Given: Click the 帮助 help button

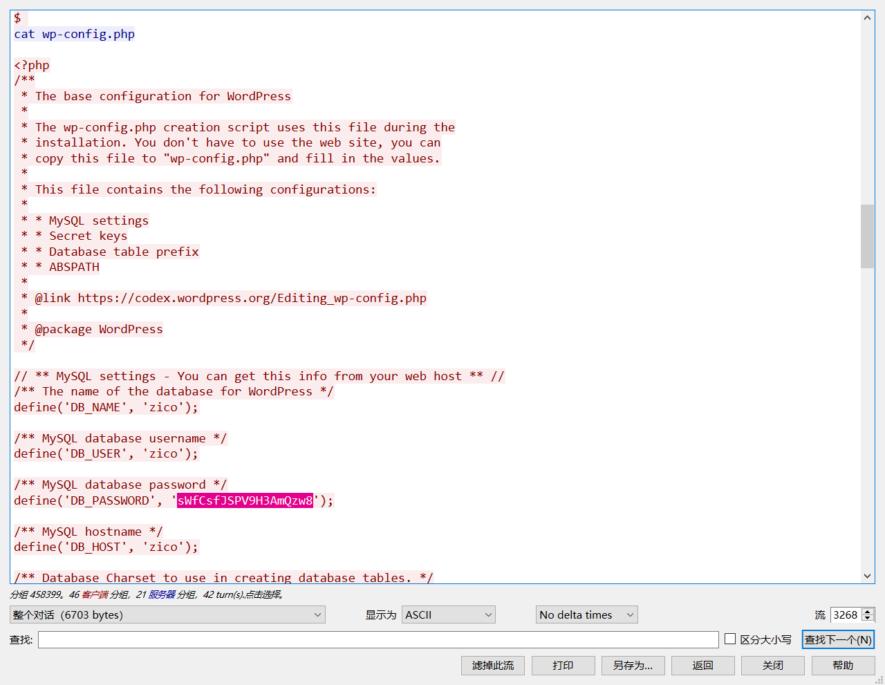Looking at the screenshot, I should point(843,666).
